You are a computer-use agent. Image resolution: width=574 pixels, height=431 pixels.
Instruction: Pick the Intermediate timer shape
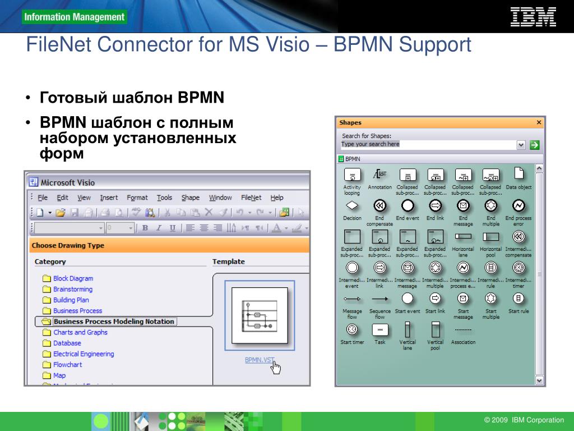[519, 268]
